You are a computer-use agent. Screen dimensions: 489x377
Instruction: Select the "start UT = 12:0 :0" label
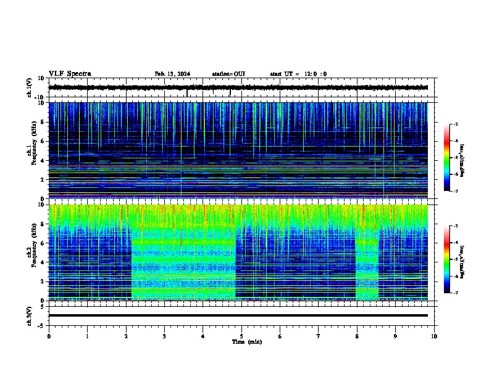[x=298, y=74]
